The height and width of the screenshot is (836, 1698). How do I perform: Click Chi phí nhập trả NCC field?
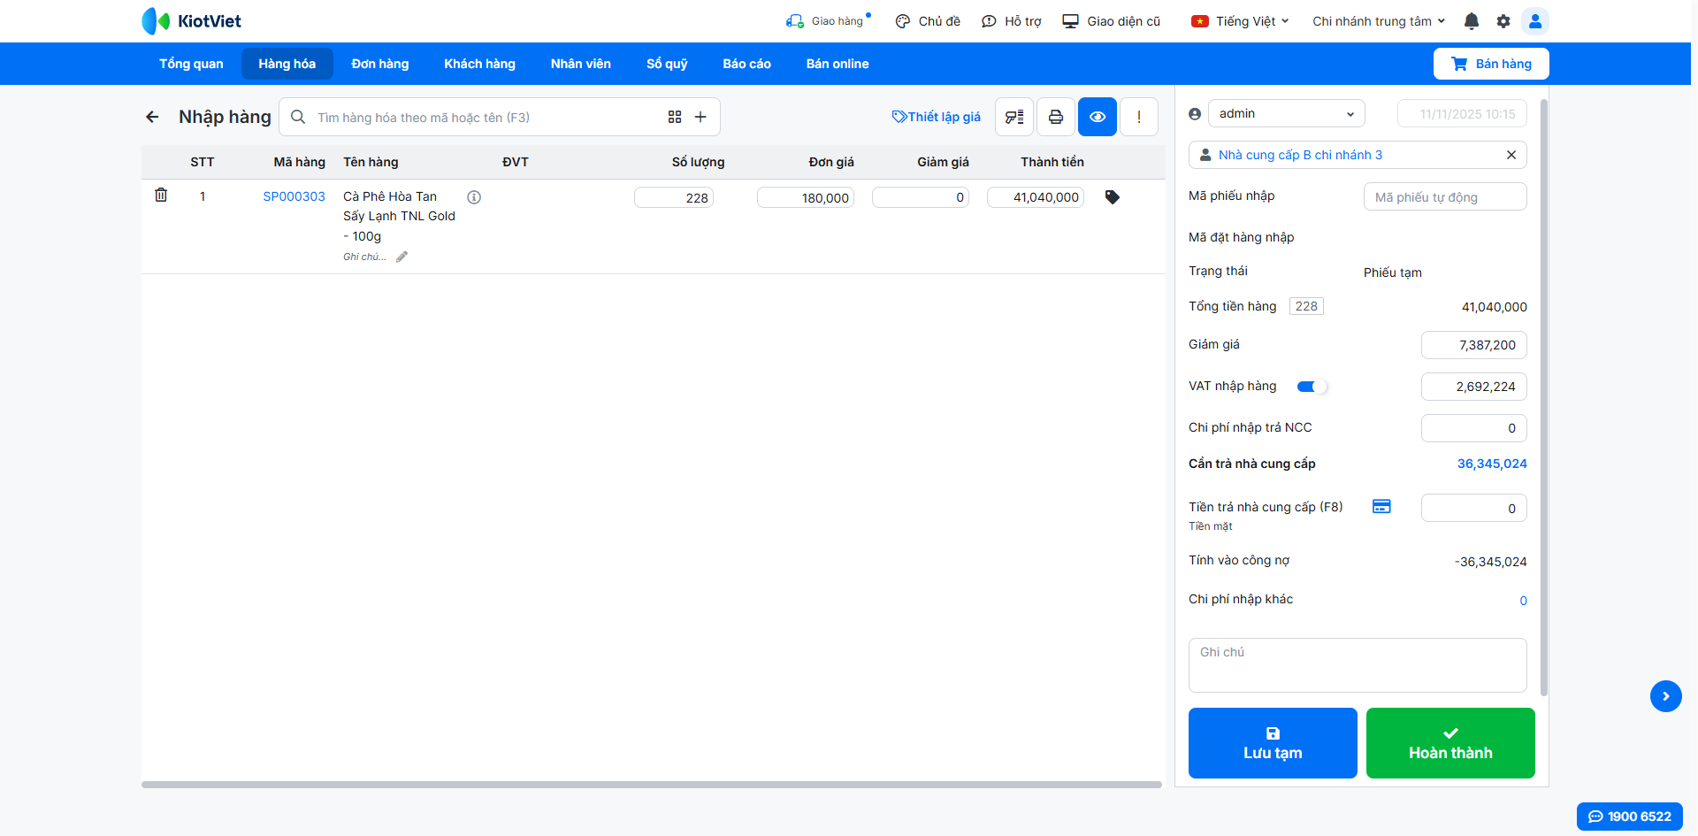click(x=1473, y=428)
